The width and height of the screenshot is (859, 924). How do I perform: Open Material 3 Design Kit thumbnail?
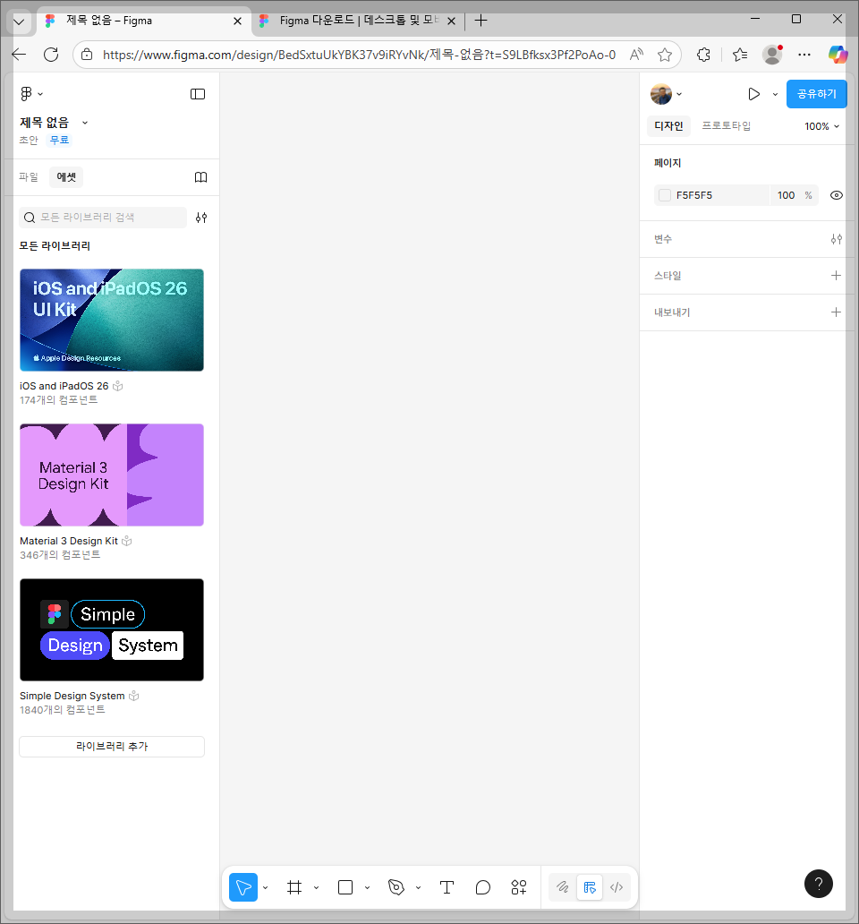[x=112, y=475]
